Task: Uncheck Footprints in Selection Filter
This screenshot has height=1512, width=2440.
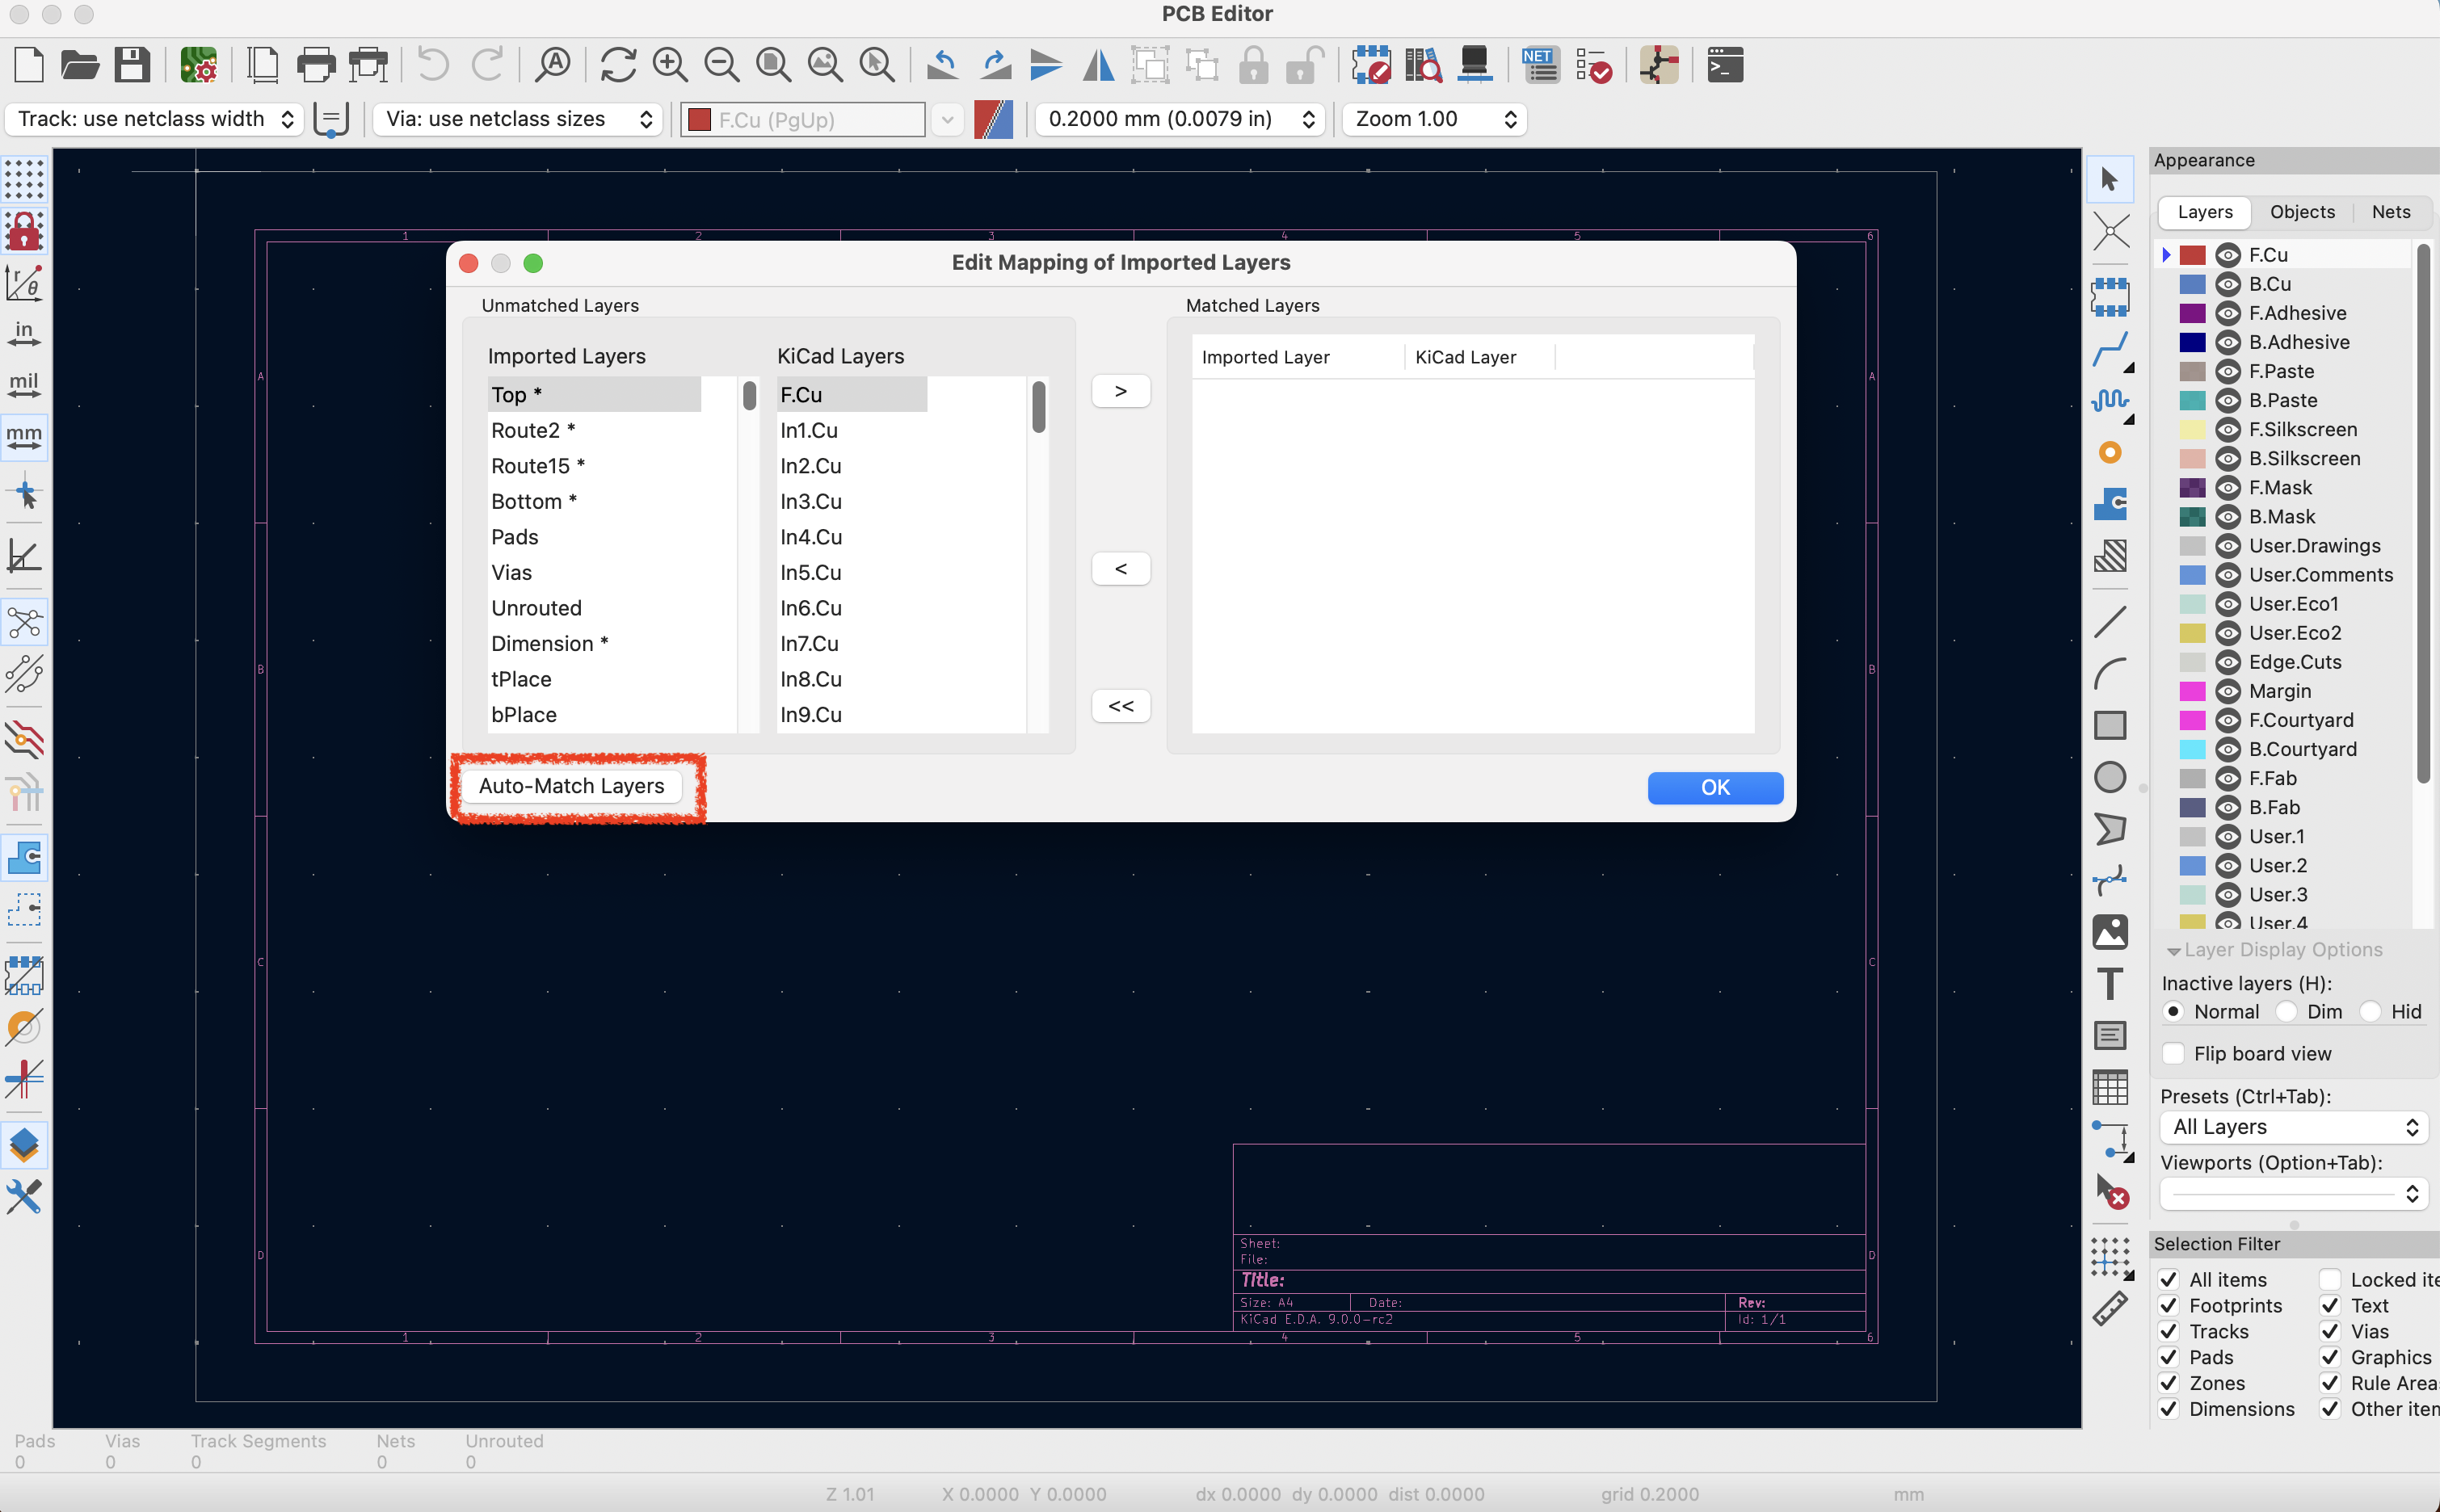Action: pyautogui.click(x=2169, y=1305)
